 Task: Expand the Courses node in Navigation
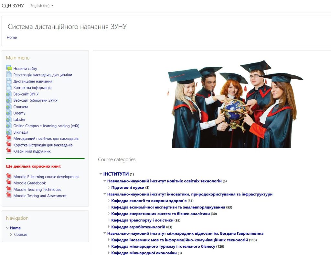click(x=11, y=235)
